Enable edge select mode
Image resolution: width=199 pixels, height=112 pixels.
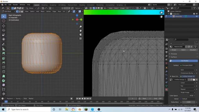20,12
